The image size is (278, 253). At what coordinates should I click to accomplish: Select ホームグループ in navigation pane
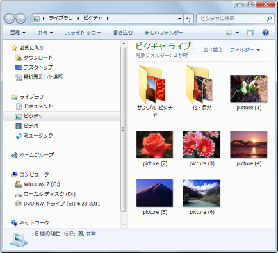(36, 154)
